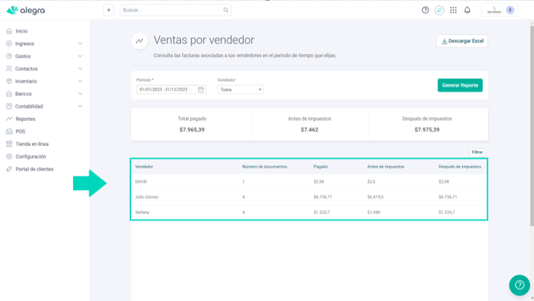The height and width of the screenshot is (301, 534).
Task: Click the Buscar search field
Action: coord(175,10)
